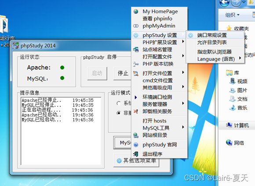Click the Apache green status indicator
This screenshot has width=255, height=186.
pyautogui.click(x=62, y=67)
